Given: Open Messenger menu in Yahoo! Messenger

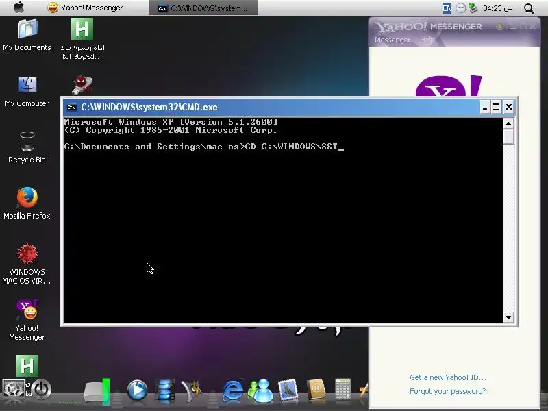Looking at the screenshot, I should click(393, 40).
